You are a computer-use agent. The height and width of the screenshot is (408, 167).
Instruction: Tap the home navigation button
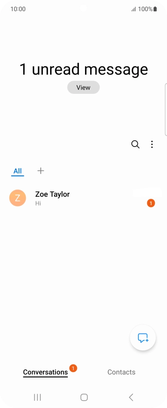[x=84, y=397]
